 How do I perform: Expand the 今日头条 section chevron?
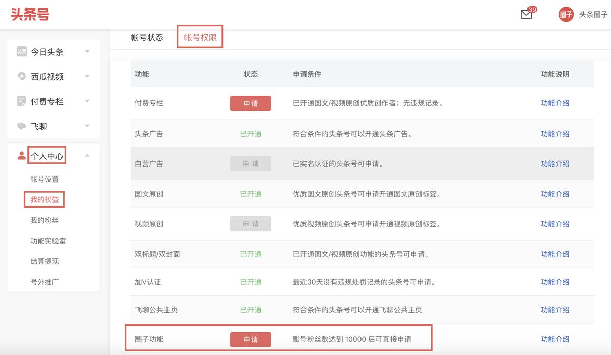[87, 52]
